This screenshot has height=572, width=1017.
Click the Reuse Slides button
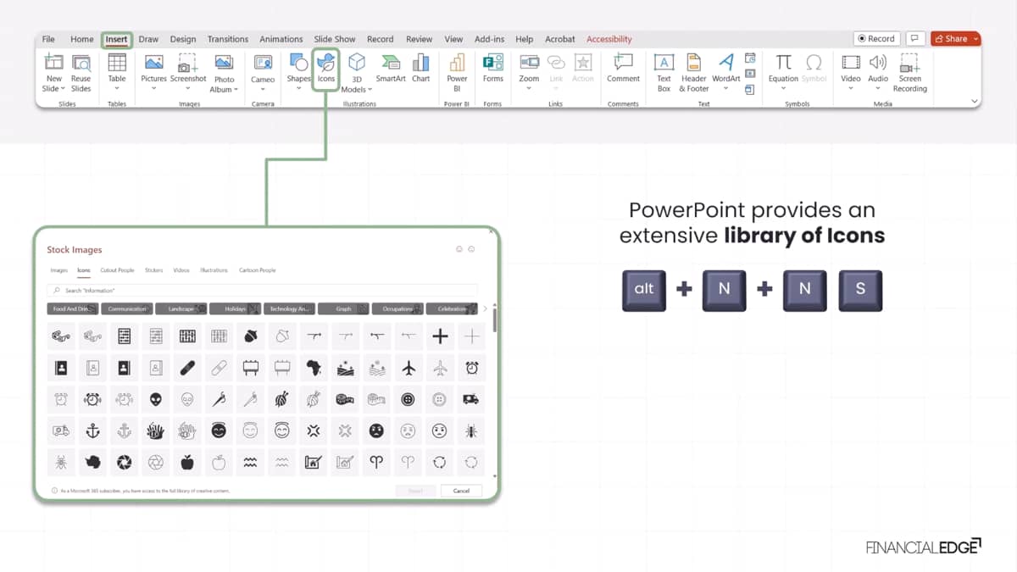(81, 72)
